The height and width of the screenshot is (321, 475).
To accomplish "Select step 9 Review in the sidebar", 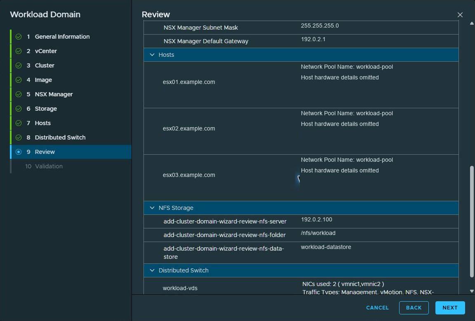I will point(71,152).
